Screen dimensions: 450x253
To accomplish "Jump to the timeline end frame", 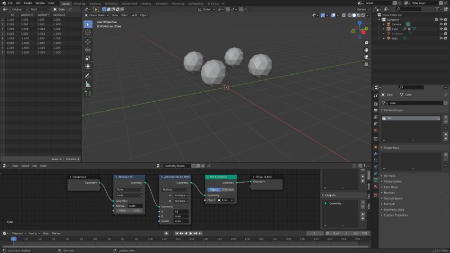I will tap(200, 233).
